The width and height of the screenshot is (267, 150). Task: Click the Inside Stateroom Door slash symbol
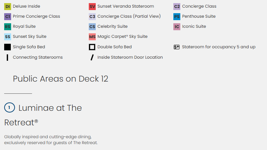(92, 57)
